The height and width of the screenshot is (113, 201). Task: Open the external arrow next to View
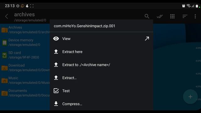click(x=147, y=39)
